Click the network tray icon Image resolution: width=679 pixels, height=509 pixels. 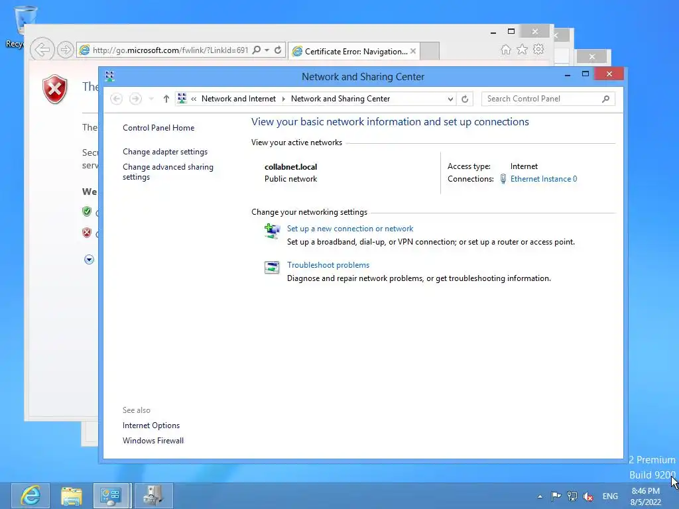point(572,496)
